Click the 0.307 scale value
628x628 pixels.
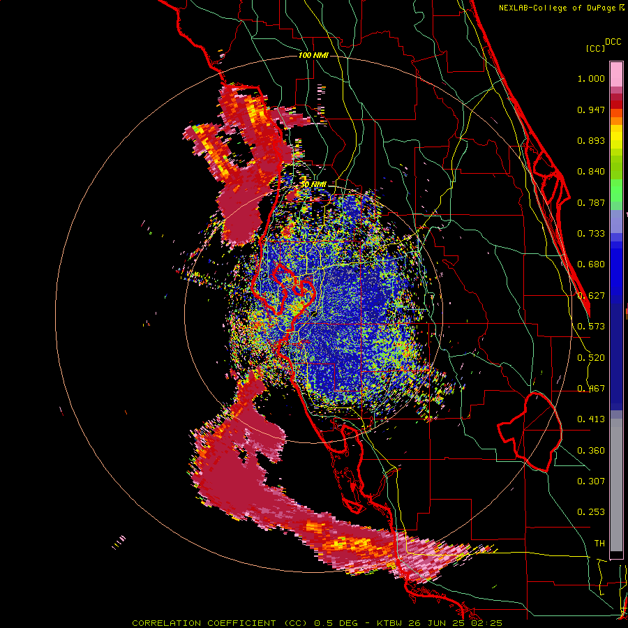(x=591, y=481)
